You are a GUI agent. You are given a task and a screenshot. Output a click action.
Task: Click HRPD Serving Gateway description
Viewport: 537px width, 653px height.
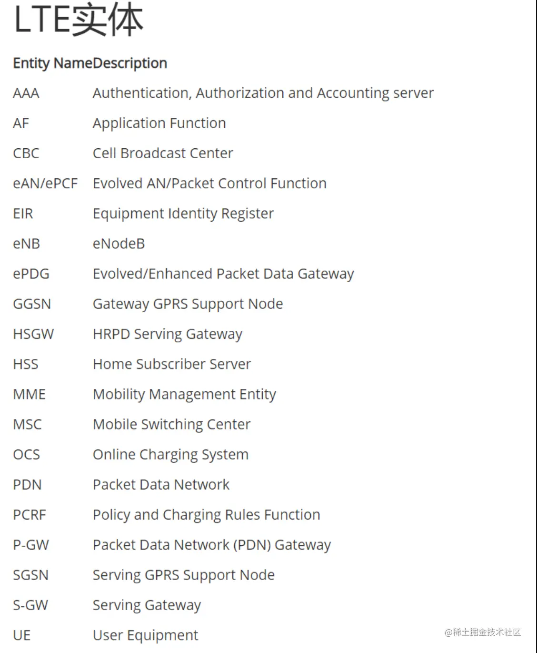[168, 334]
